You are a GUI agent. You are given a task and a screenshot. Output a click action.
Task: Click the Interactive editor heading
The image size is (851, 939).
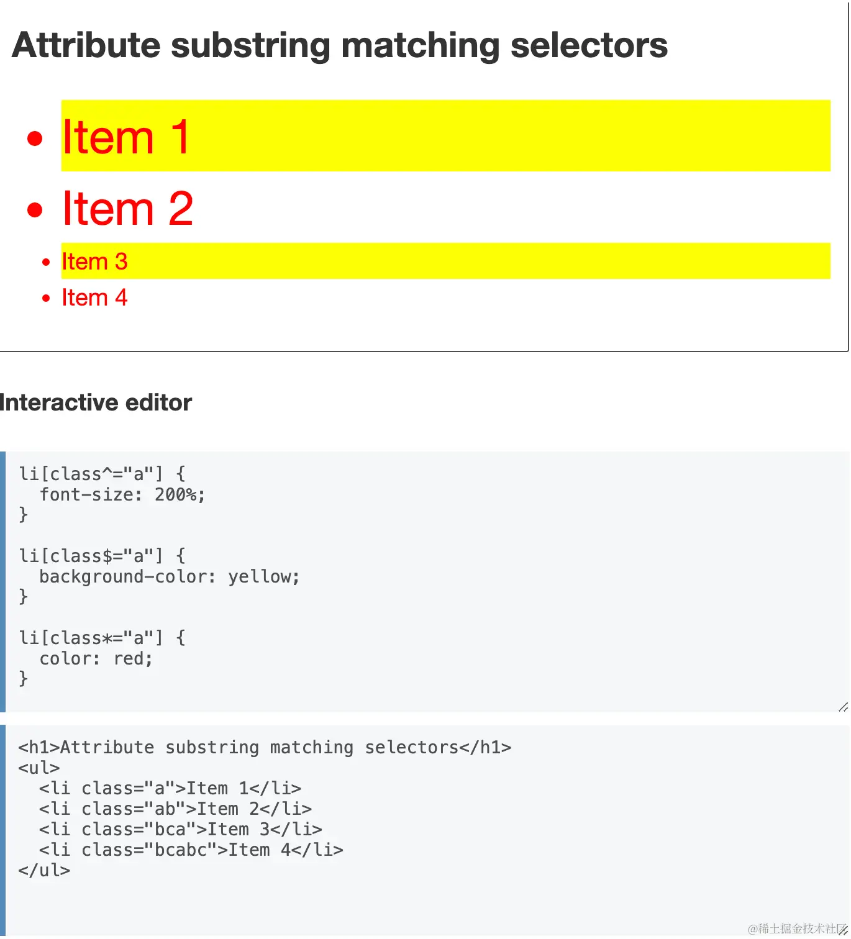coord(96,402)
